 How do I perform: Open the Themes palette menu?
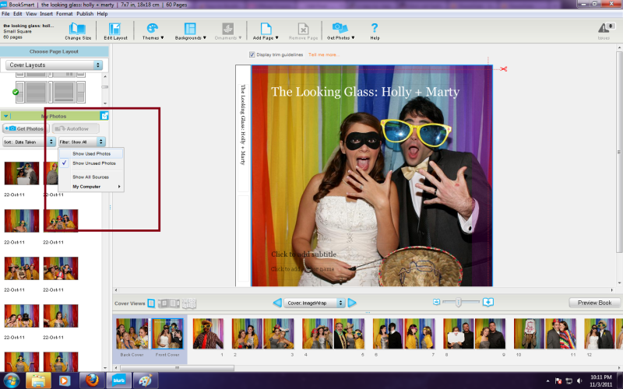pos(153,31)
